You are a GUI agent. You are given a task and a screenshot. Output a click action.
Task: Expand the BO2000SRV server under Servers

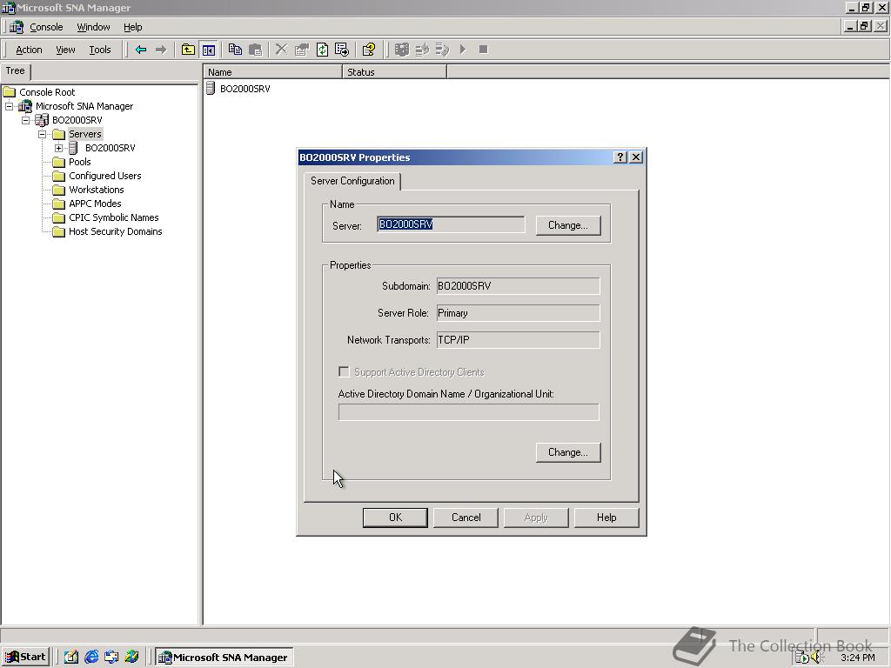pos(58,148)
